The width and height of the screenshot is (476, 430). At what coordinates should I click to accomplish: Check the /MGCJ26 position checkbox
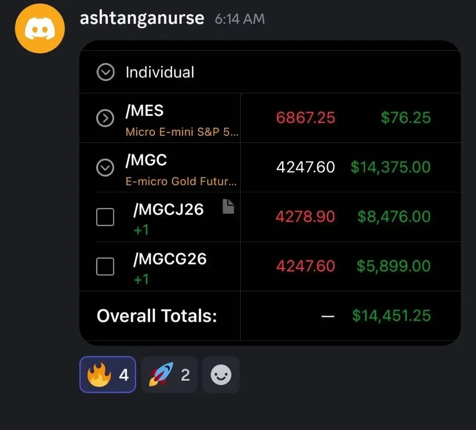click(x=105, y=217)
